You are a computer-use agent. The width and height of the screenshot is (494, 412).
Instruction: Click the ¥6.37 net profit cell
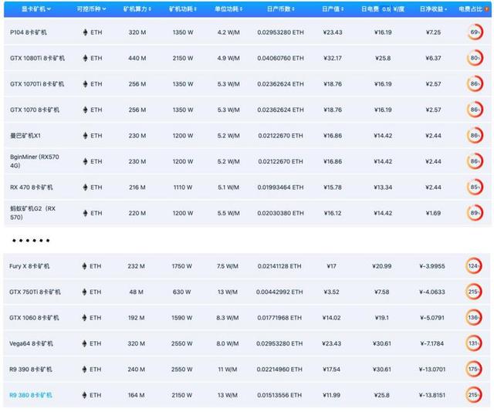(433, 58)
